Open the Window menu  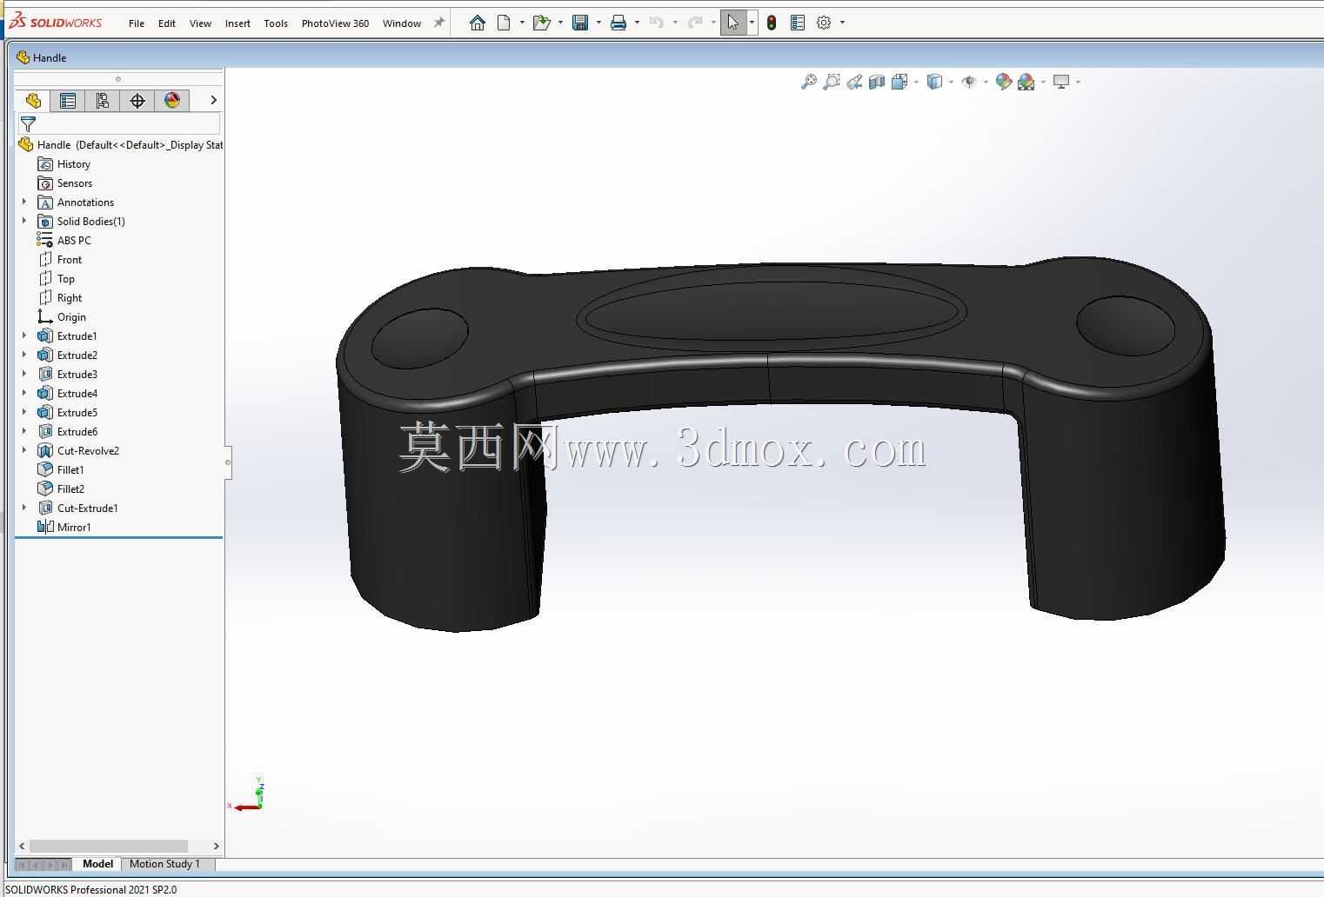click(x=402, y=23)
